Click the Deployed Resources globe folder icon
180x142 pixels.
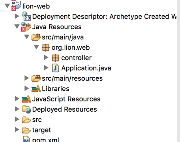coord(26,109)
